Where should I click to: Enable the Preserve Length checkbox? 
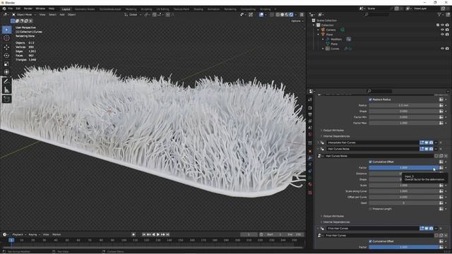click(x=370, y=209)
